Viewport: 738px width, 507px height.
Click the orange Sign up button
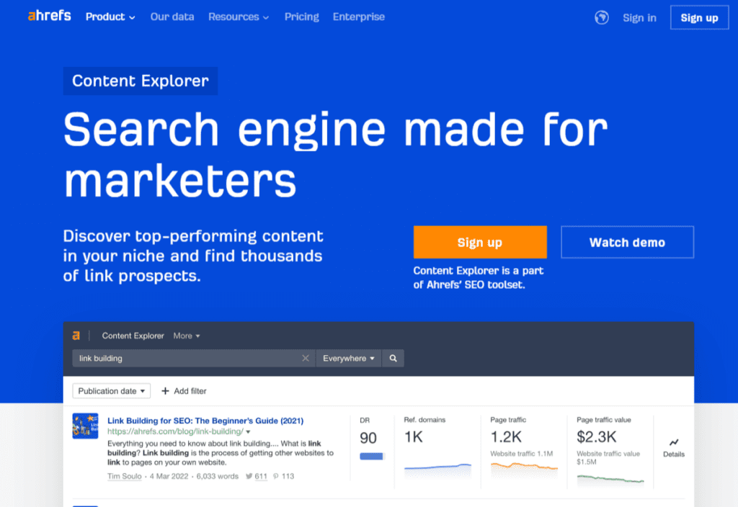click(x=480, y=242)
